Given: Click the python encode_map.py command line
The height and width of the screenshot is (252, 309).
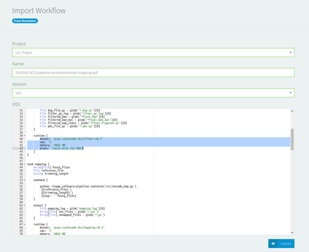Looking at the screenshot, I should point(88,187).
